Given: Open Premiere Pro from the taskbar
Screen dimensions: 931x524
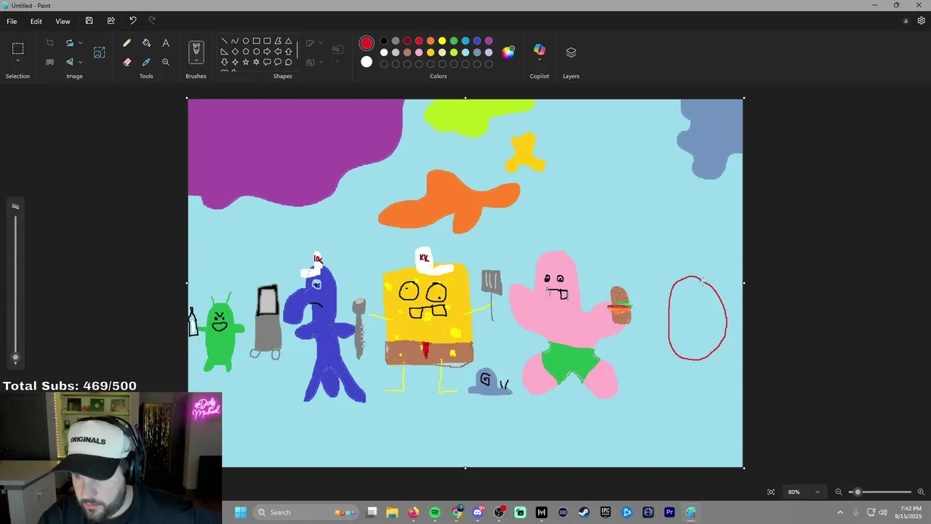Looking at the screenshot, I should coord(669,512).
